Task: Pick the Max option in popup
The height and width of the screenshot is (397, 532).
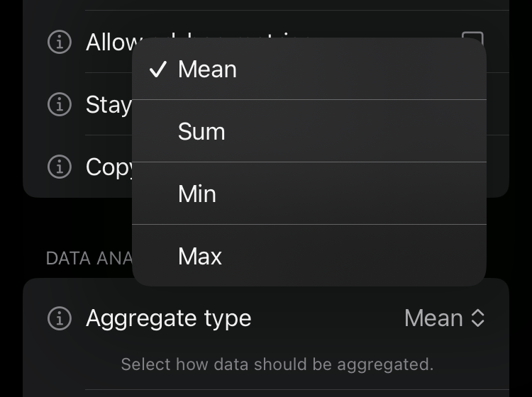Action: point(309,256)
